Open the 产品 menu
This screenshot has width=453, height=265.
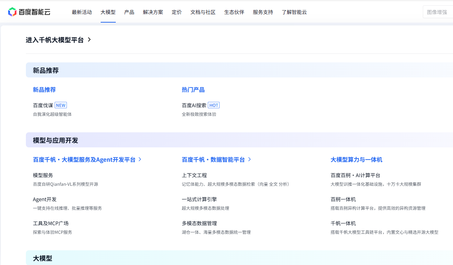tap(129, 12)
